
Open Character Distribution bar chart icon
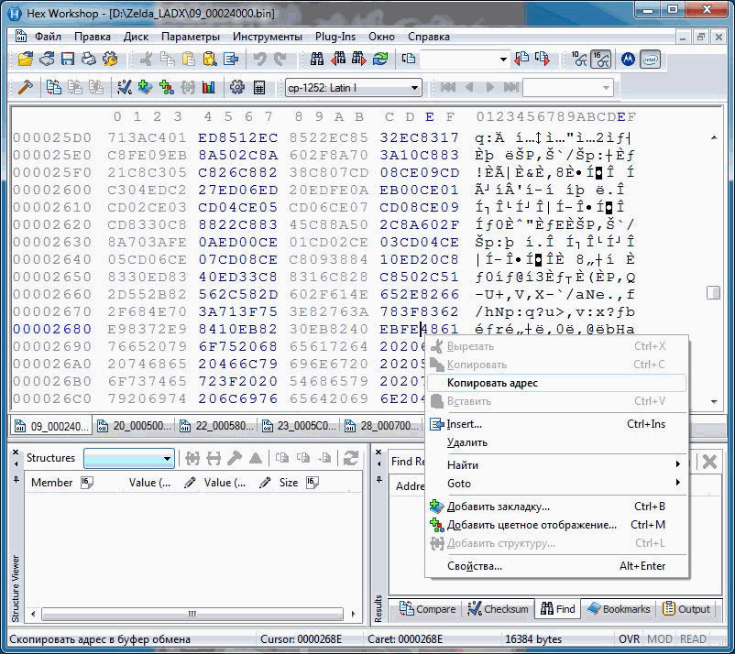[209, 87]
